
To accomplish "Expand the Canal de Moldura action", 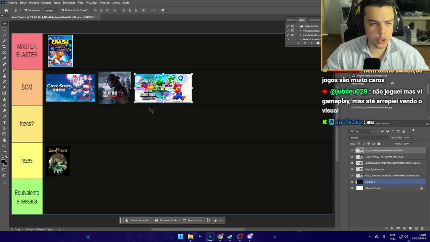I will coord(300,35).
